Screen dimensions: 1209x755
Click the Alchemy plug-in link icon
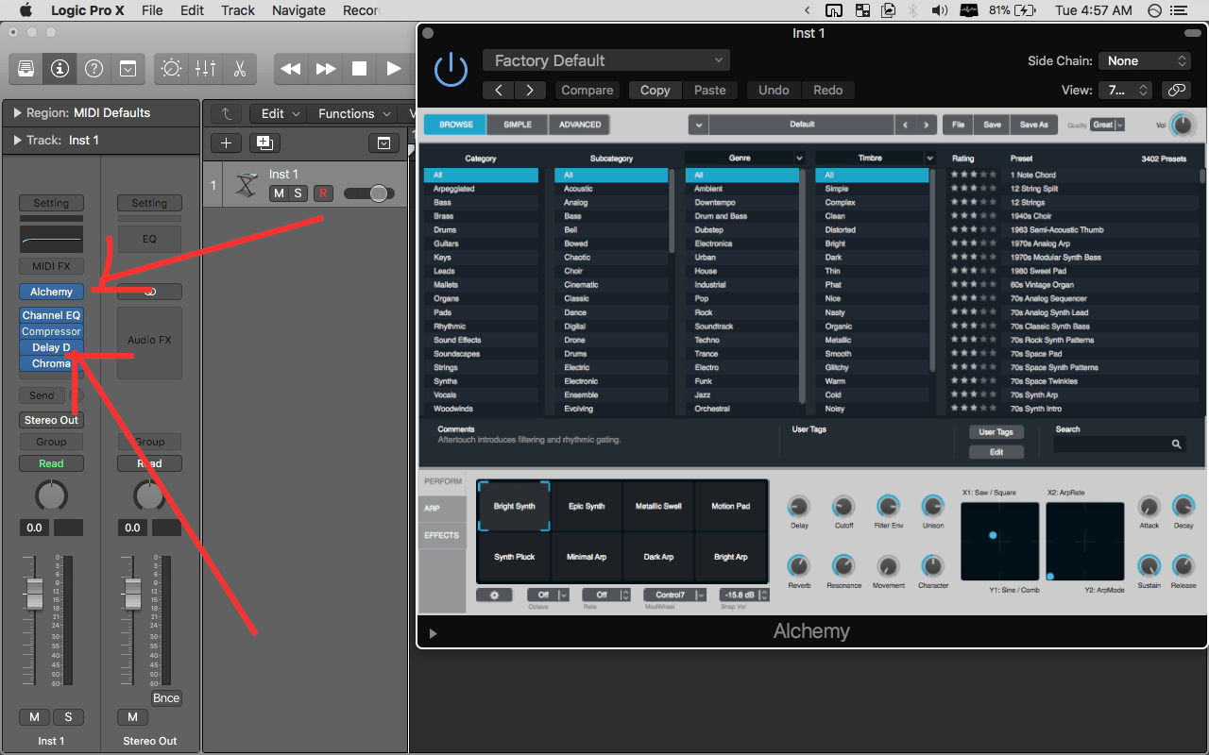[x=1176, y=91]
